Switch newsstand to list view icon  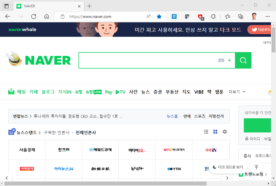coord(206,132)
